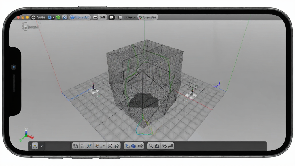Click the blue globe icon after "Snite"

(x=50, y=18)
